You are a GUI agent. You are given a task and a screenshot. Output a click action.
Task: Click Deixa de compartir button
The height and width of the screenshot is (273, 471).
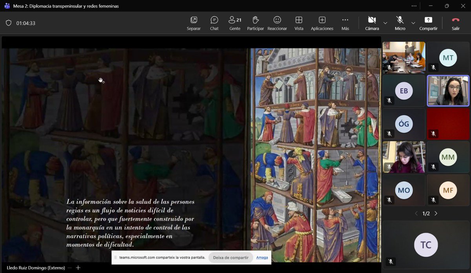[x=230, y=258]
